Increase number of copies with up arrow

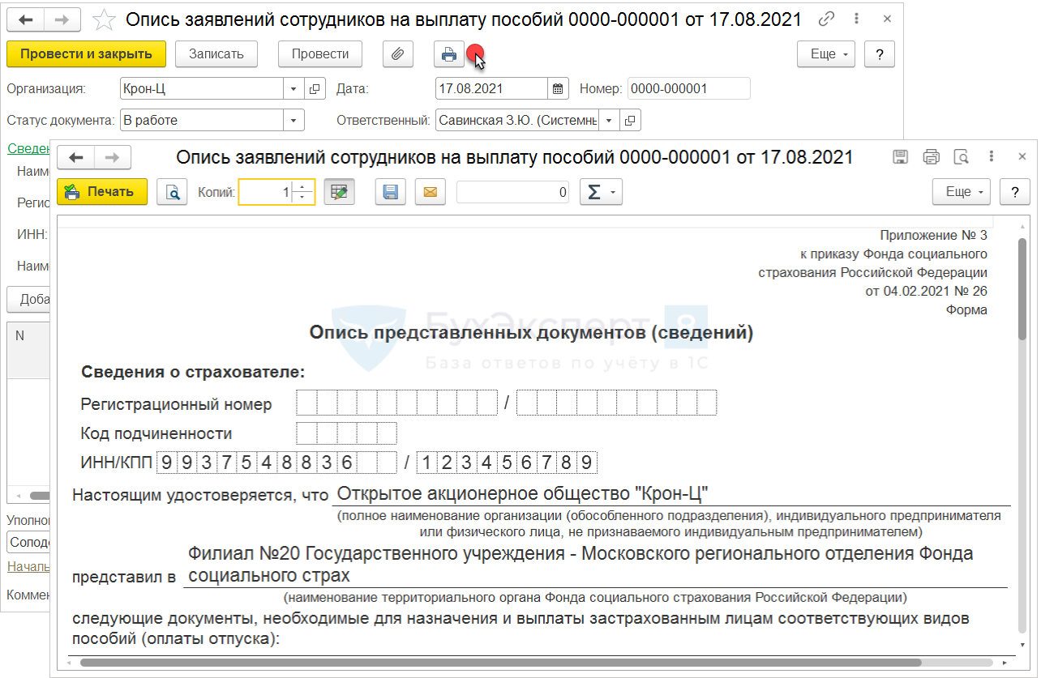click(302, 187)
